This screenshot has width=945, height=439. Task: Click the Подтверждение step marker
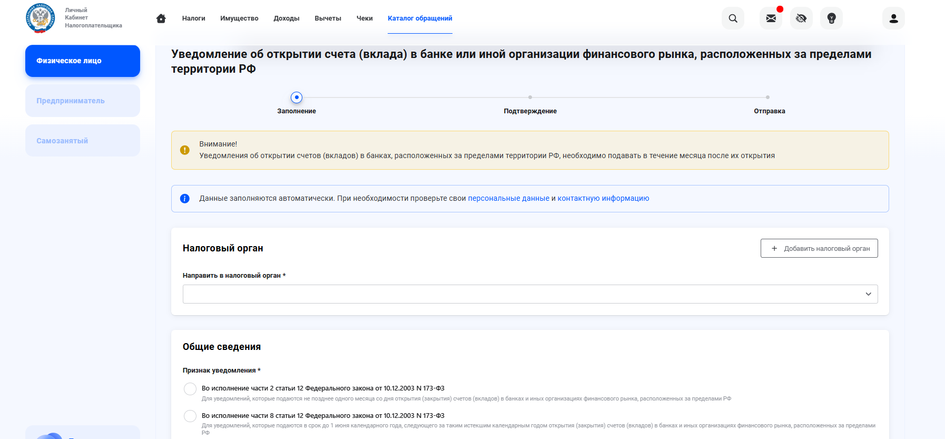point(530,97)
